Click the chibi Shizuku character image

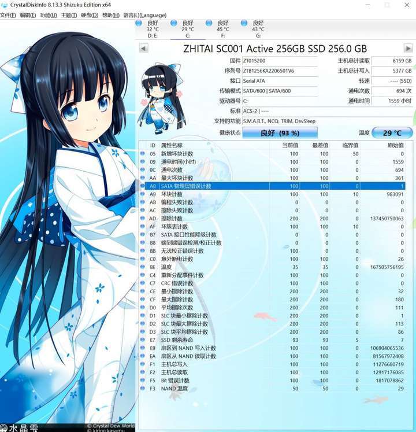pyautogui.click(x=162, y=98)
